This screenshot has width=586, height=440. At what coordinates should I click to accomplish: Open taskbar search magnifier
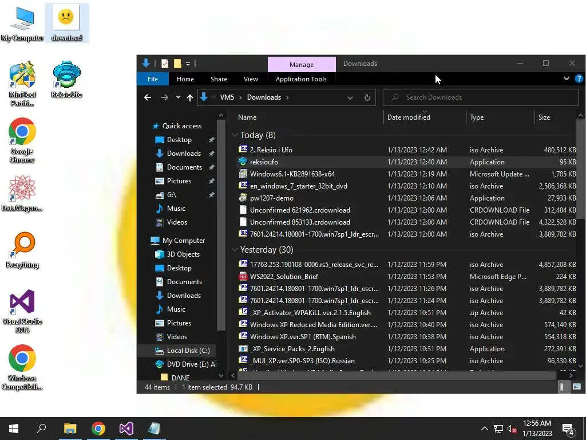(x=41, y=429)
